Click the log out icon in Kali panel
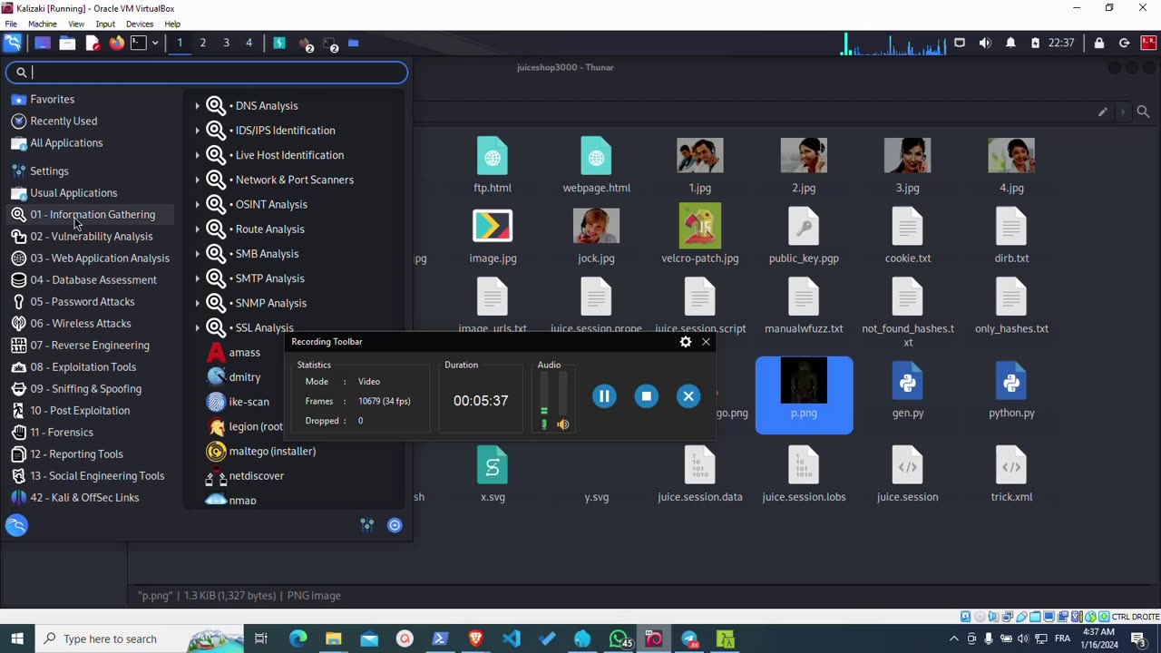The height and width of the screenshot is (653, 1161). 1125,43
